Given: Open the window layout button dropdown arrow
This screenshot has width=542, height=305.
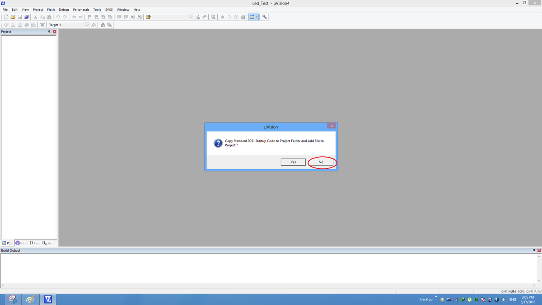Looking at the screenshot, I should tap(257, 17).
